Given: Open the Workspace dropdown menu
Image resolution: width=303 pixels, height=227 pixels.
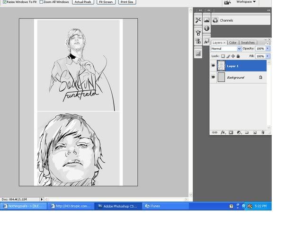Looking at the screenshot, I should pos(246,2).
